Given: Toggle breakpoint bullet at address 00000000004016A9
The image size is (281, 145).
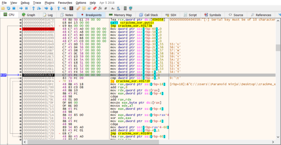Looking at the screenshot, I should pos(20,44).
